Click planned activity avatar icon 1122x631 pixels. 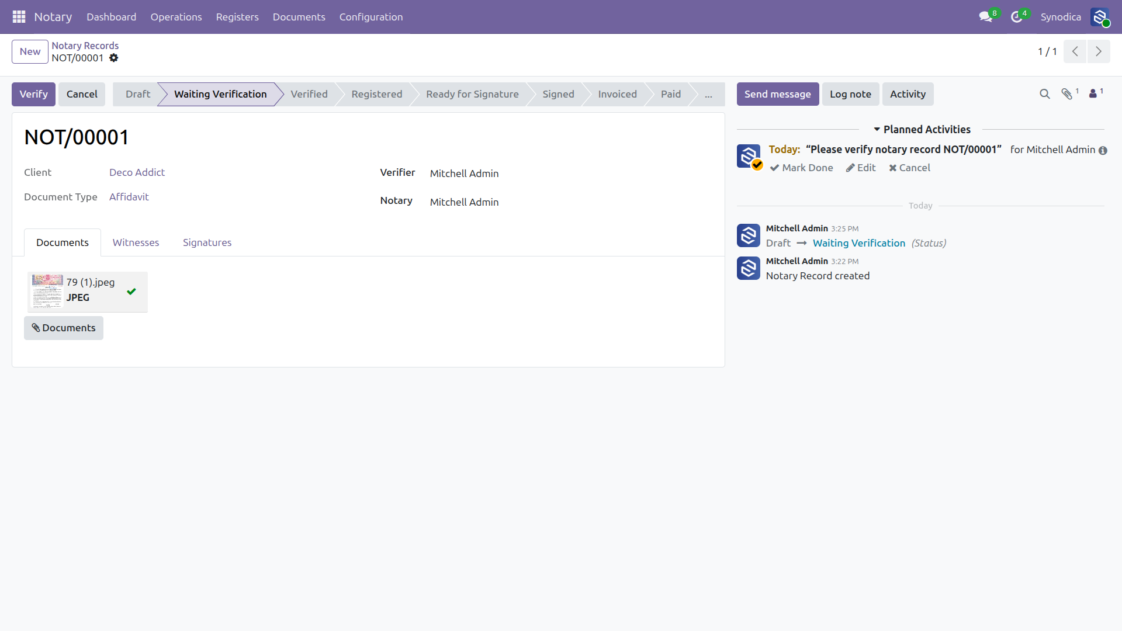point(749,156)
